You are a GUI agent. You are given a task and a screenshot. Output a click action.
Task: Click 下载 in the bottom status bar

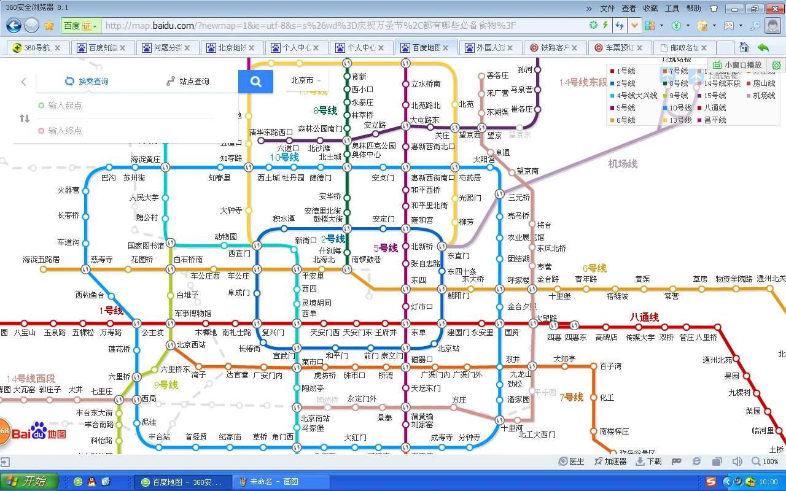point(650,461)
